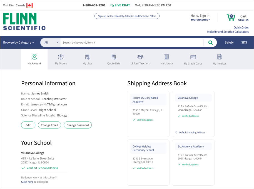Open the shopping cart icon

coord(231,17)
